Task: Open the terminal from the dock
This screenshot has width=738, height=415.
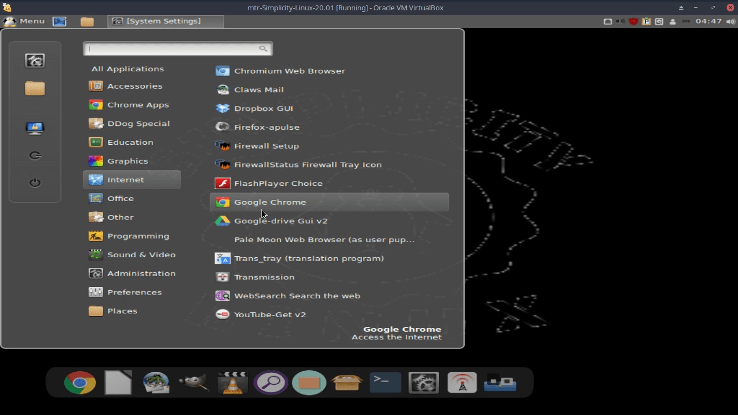Action: (x=385, y=382)
